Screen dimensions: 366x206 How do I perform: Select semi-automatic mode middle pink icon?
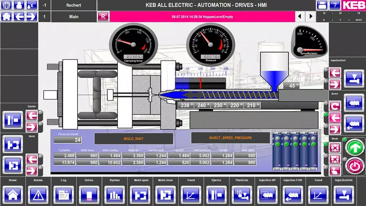[335, 159]
